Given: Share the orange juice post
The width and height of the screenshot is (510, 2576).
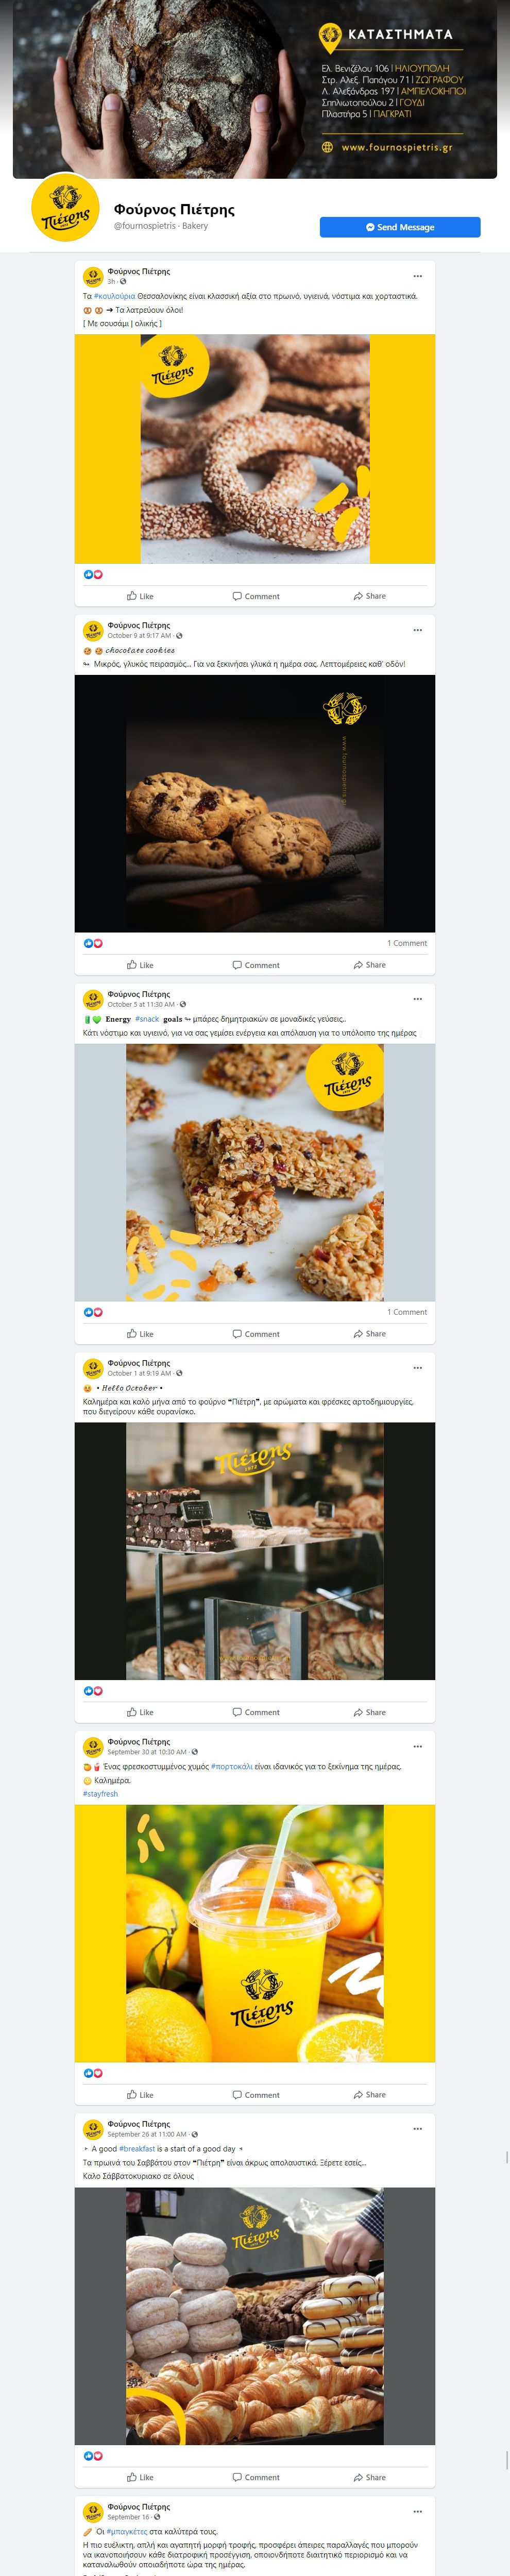Looking at the screenshot, I should 369,2094.
